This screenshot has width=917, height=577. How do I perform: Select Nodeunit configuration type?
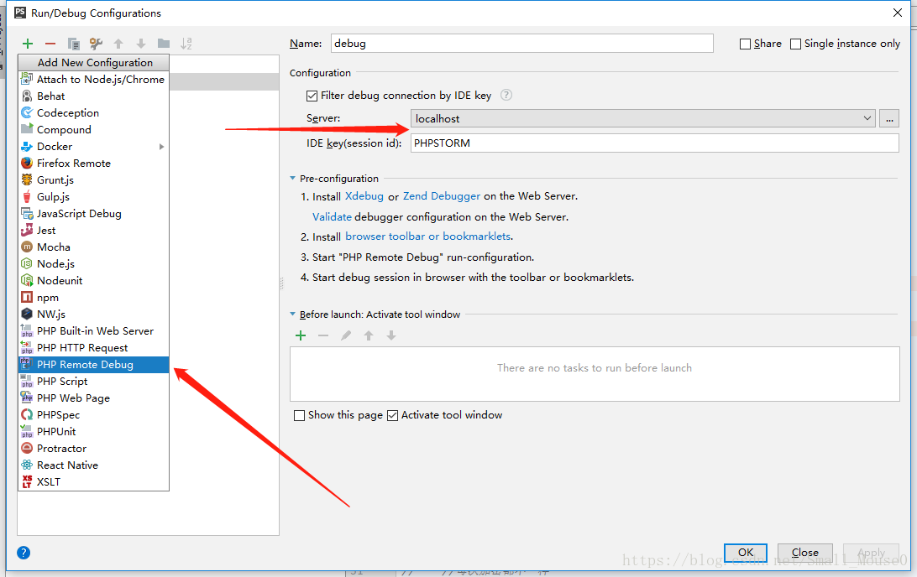(93, 281)
